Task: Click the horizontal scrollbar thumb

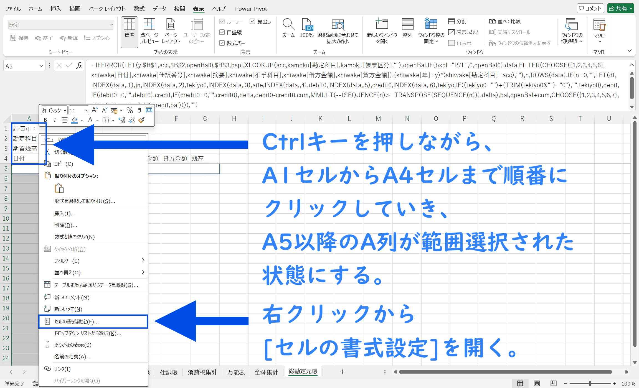Action: pyautogui.click(x=505, y=372)
